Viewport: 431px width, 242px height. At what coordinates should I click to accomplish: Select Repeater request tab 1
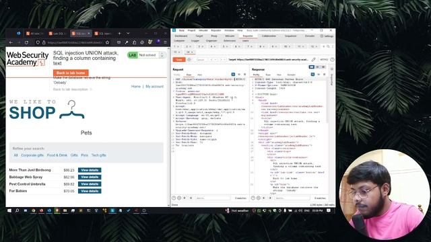click(x=176, y=46)
